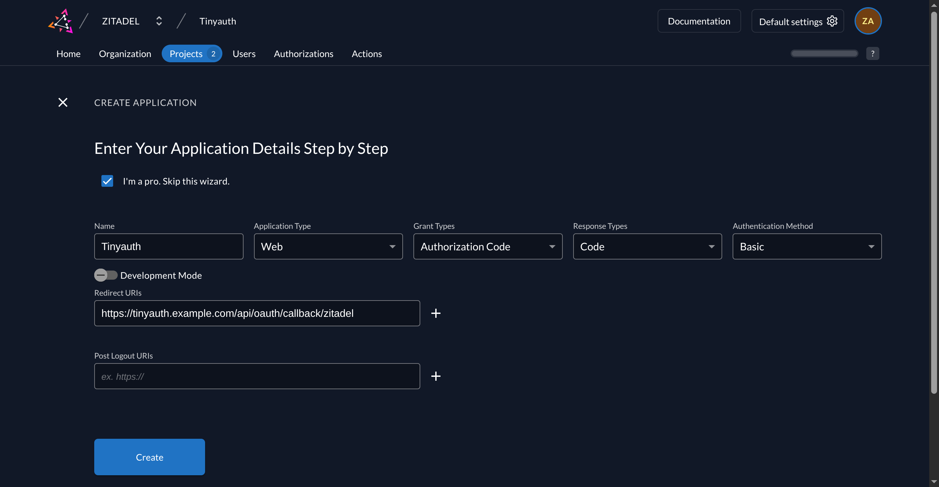The width and height of the screenshot is (939, 487).
Task: Switch to the Authorizations tab
Action: tap(303, 53)
